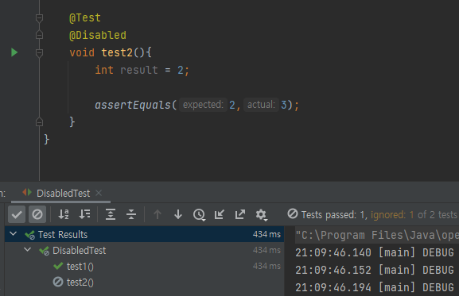Click the assertEquals call in code
The height and width of the screenshot is (296, 459).
click(133, 105)
